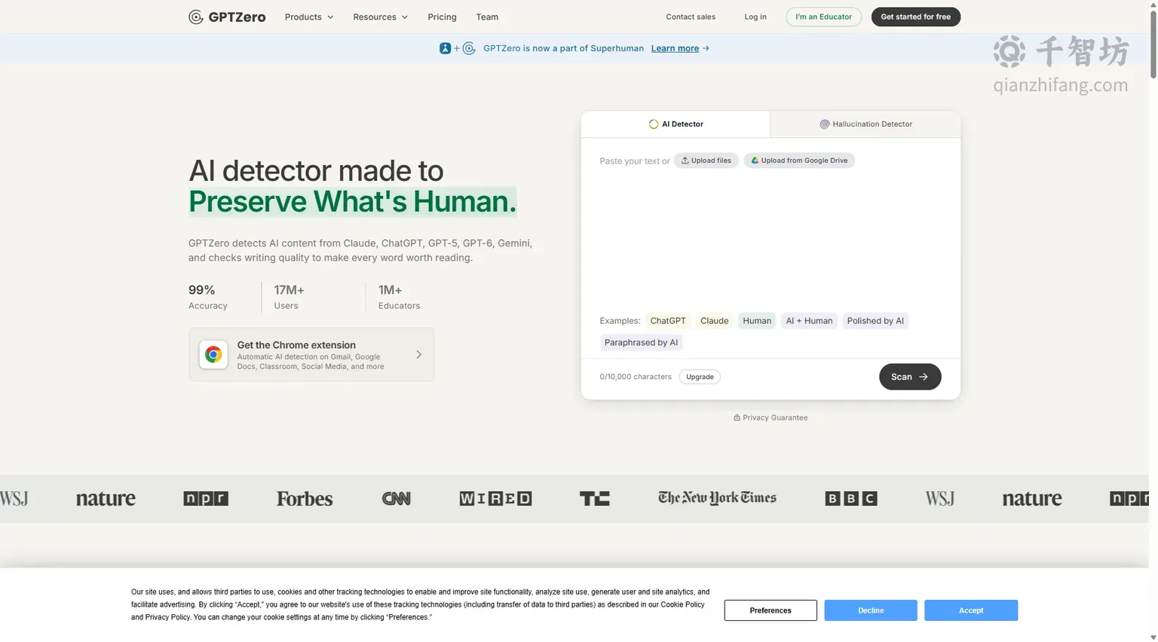Click the Forbes logo
This screenshot has width=1158, height=642.
pos(305,499)
